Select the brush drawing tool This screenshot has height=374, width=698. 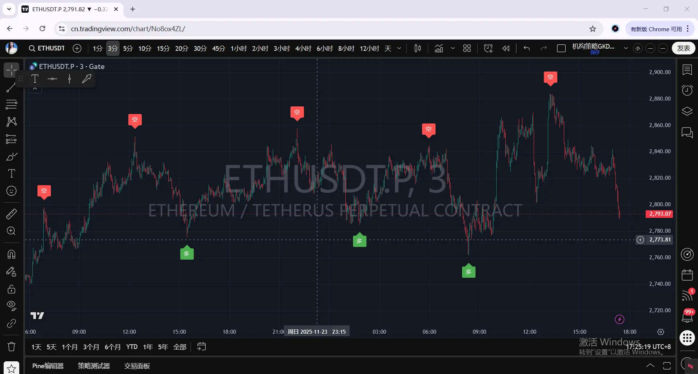pyautogui.click(x=11, y=156)
